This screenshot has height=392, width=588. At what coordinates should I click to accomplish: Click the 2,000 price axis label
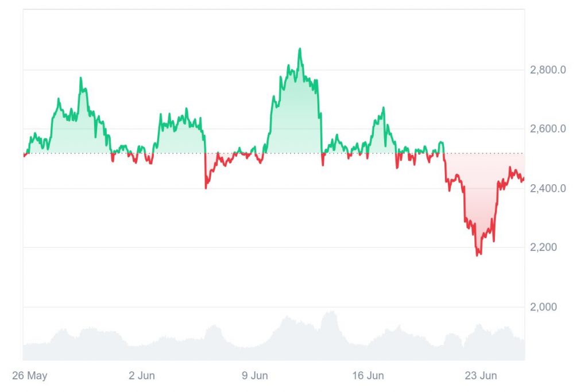pos(544,307)
